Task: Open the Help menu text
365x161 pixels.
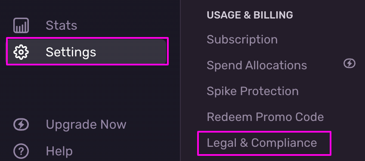Action: pos(59,152)
